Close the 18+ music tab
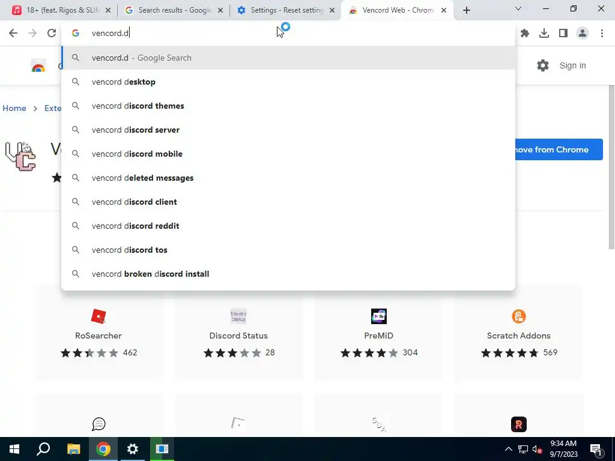The width and height of the screenshot is (615, 461). click(108, 10)
